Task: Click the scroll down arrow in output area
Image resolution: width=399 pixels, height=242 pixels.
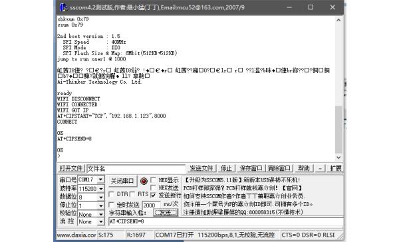Action: pos(338,158)
